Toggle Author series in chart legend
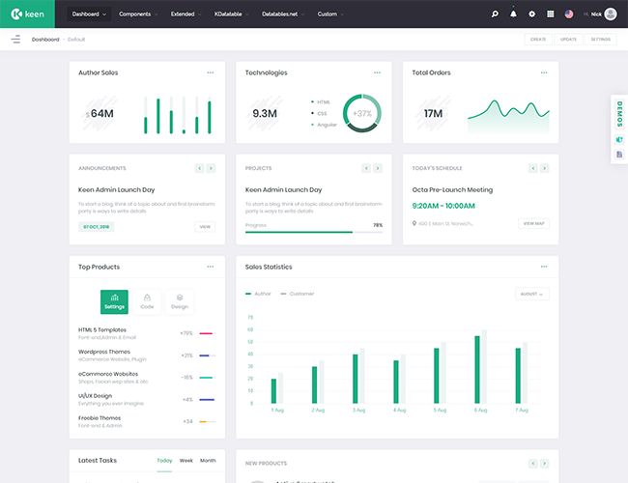 pos(258,294)
